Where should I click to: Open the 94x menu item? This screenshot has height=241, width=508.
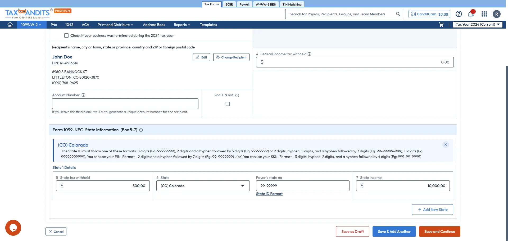click(54, 25)
